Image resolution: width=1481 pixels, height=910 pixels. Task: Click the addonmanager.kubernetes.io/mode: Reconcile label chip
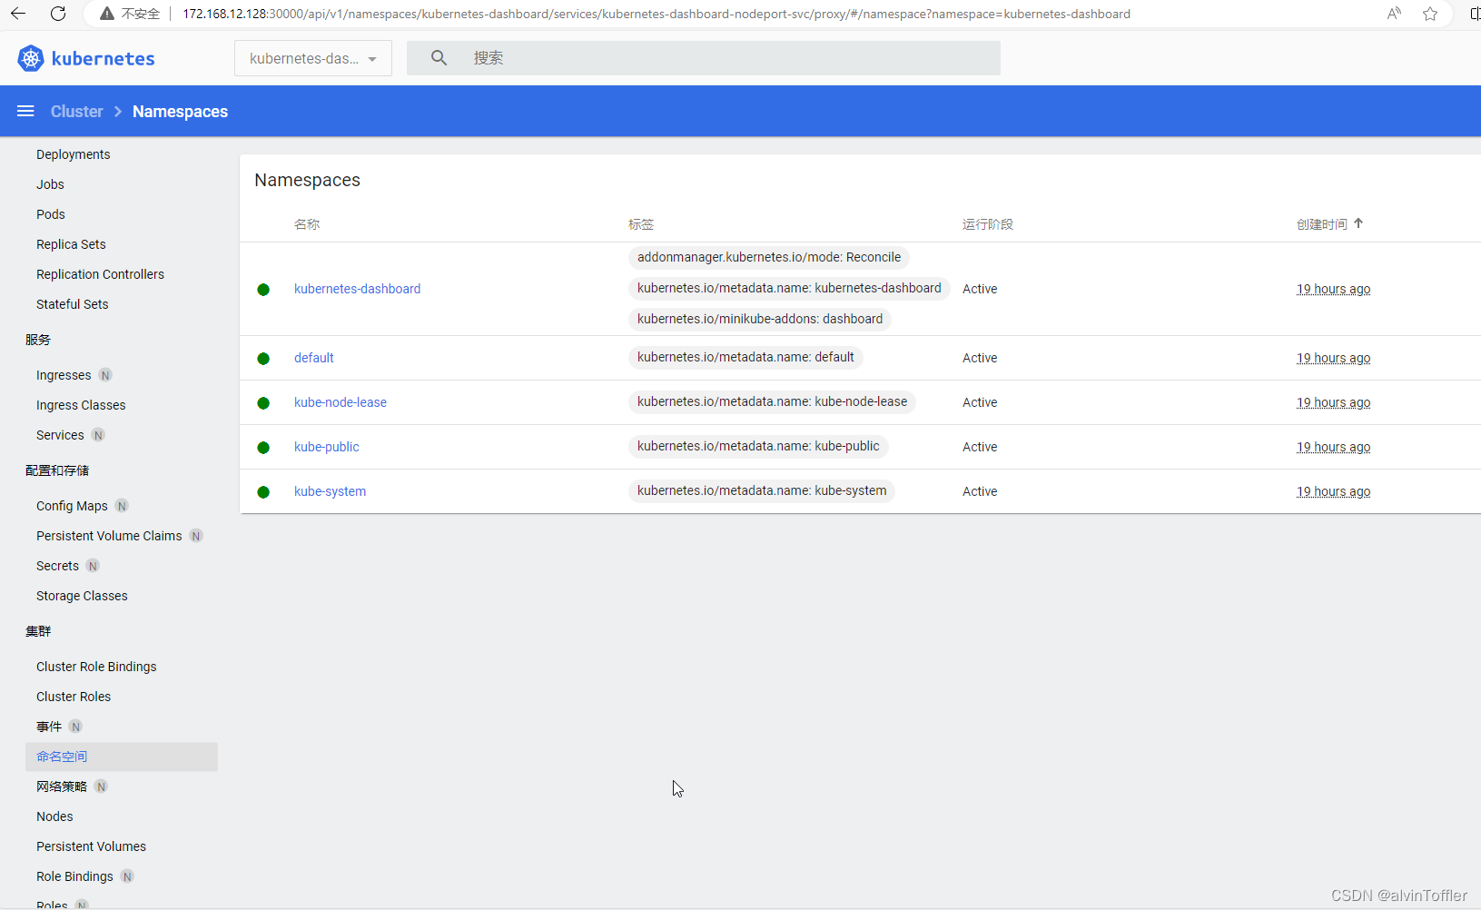[769, 257]
